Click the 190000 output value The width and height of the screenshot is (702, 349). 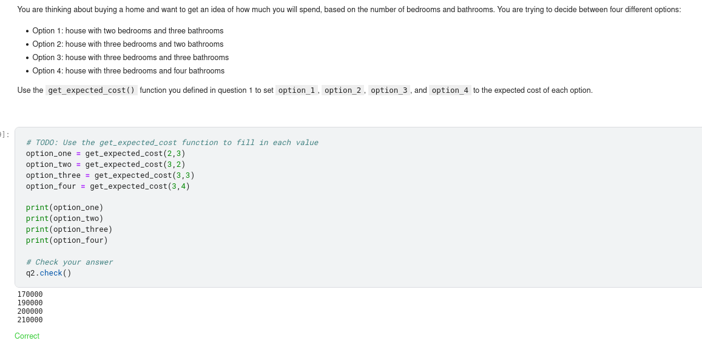(x=30, y=302)
